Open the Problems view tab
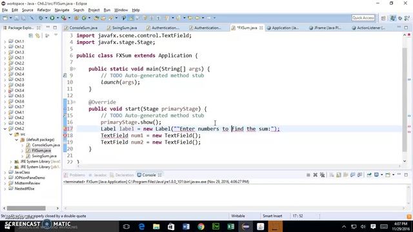Viewport: 413px width, 232px height. click(x=74, y=175)
